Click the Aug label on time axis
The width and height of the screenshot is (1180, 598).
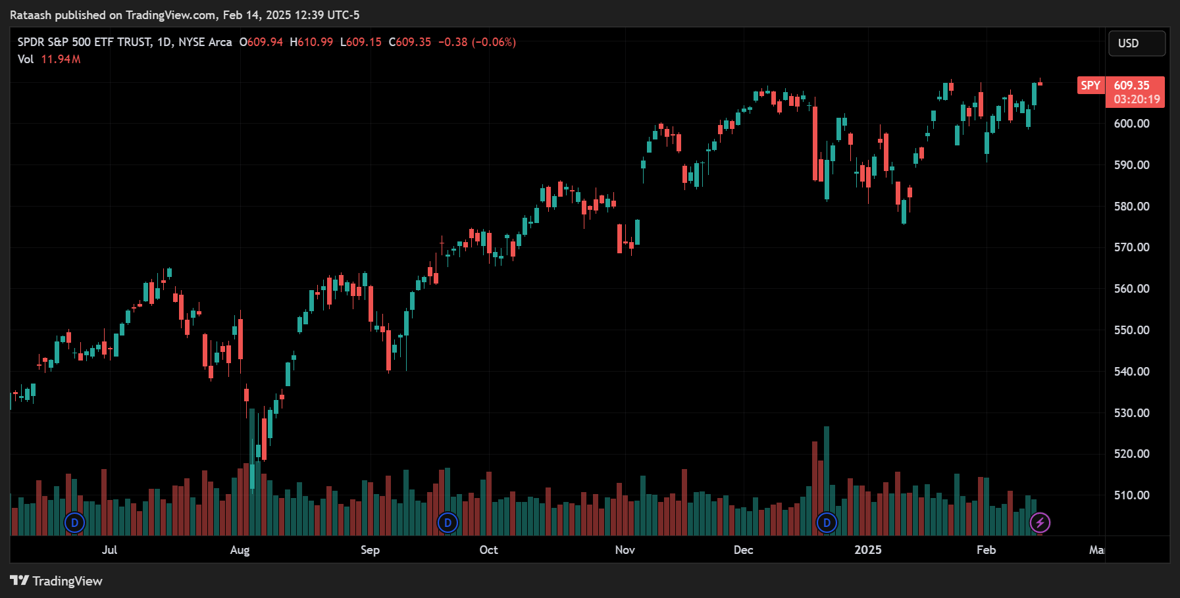[x=240, y=550]
